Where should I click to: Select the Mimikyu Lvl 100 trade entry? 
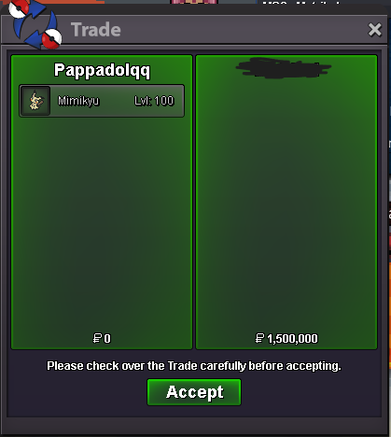coord(102,101)
